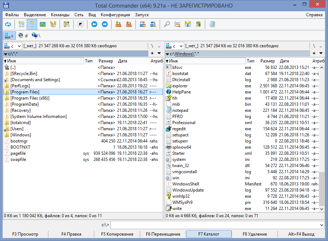The height and width of the screenshot is (241, 328).
Task: Click the command line input field
Action: [x=215, y=225]
